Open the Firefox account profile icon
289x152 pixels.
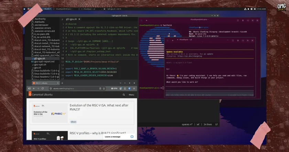[120, 89]
